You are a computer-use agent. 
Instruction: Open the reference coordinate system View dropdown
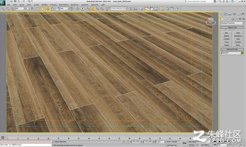point(64,8)
